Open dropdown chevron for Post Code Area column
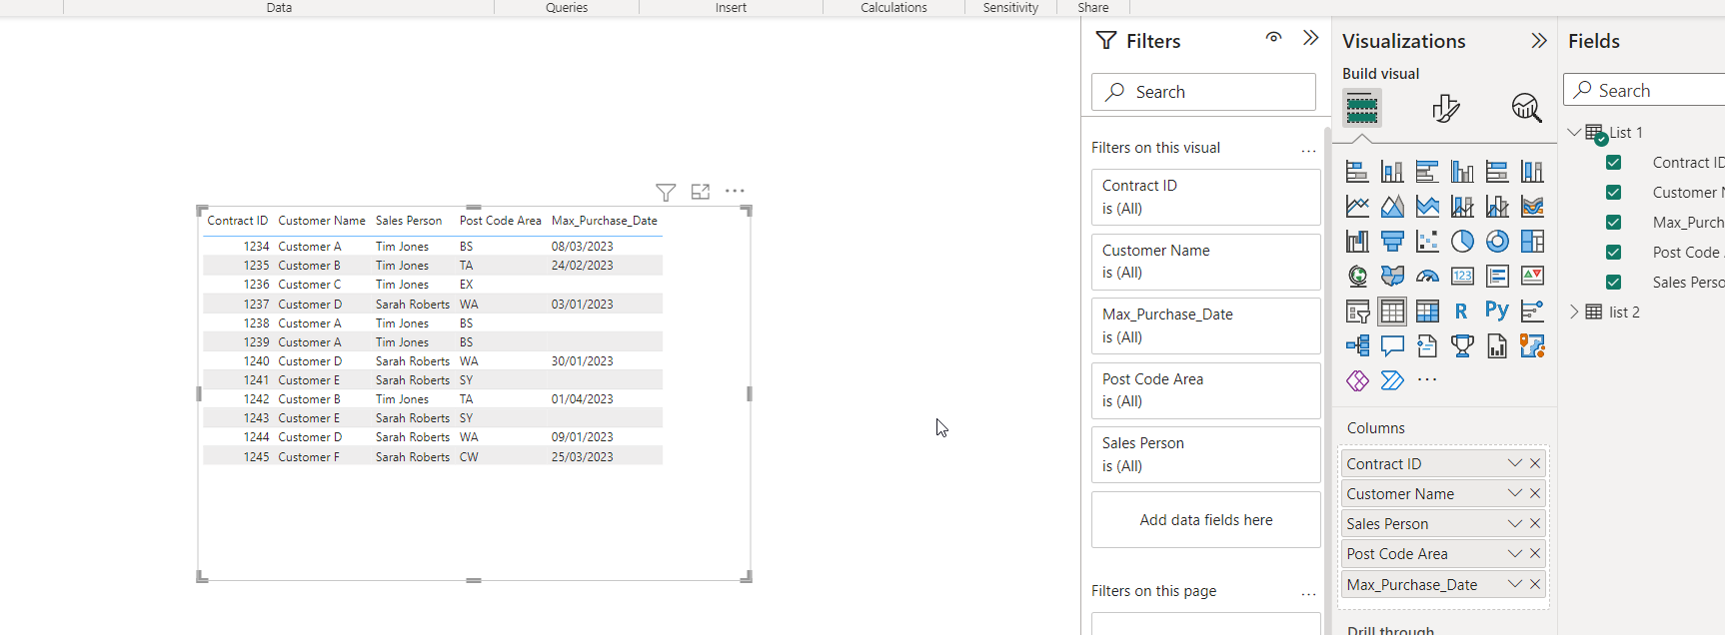Screen dimensions: 1725x635 1515,553
